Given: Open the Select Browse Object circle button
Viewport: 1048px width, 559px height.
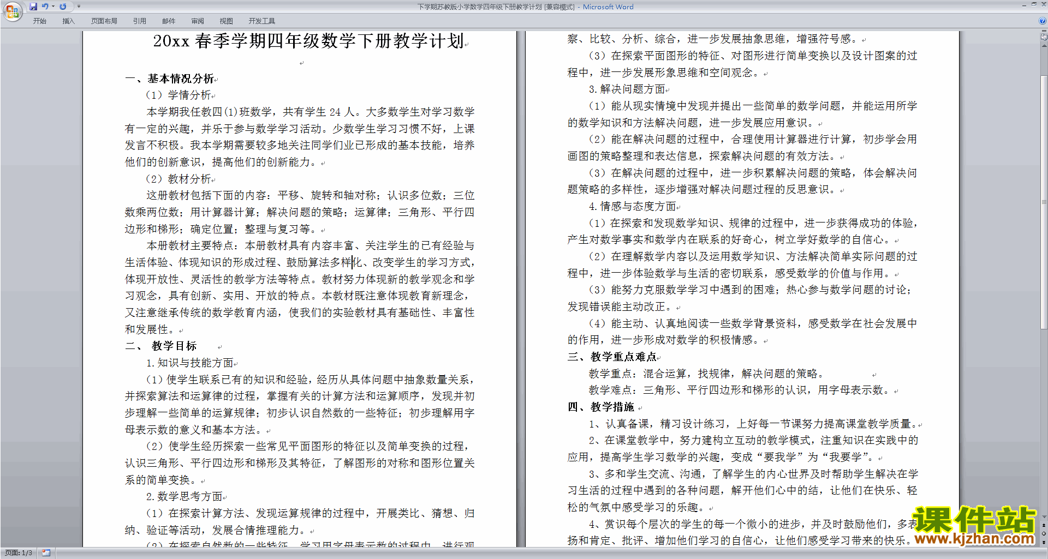Looking at the screenshot, I should pos(1044,533).
